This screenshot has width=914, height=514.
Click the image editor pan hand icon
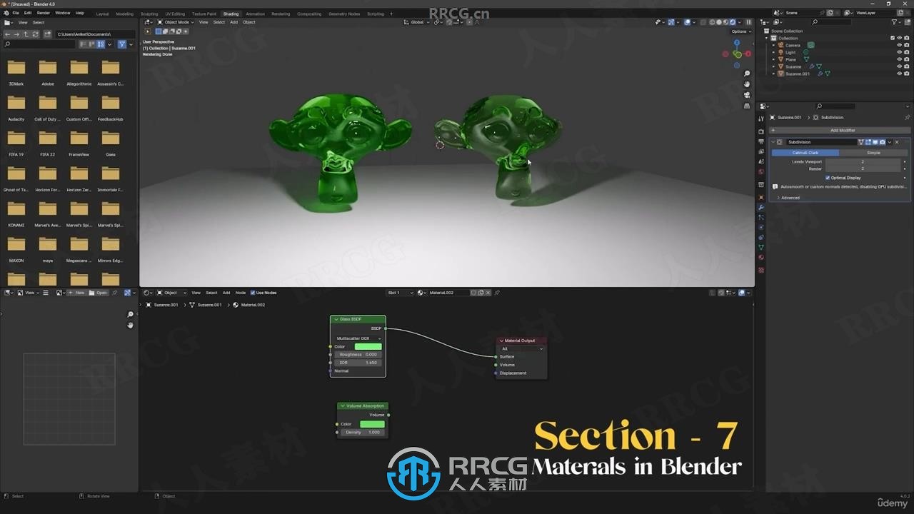coord(130,325)
